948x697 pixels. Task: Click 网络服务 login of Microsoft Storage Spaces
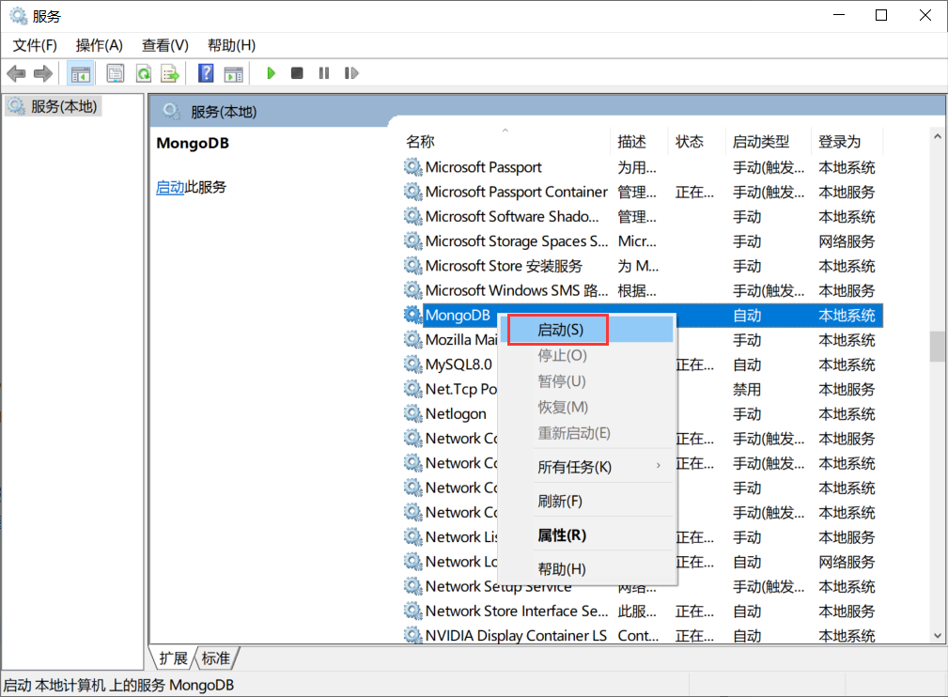coord(847,241)
